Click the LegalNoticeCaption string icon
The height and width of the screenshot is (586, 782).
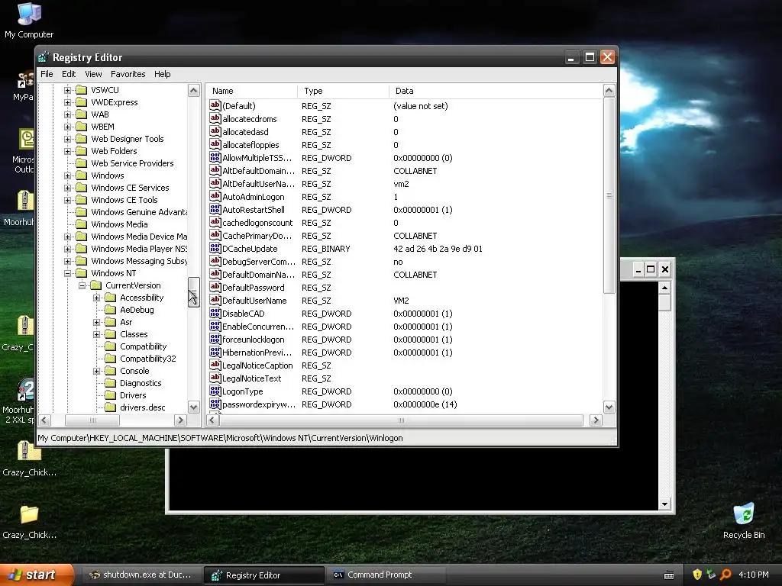tap(215, 364)
